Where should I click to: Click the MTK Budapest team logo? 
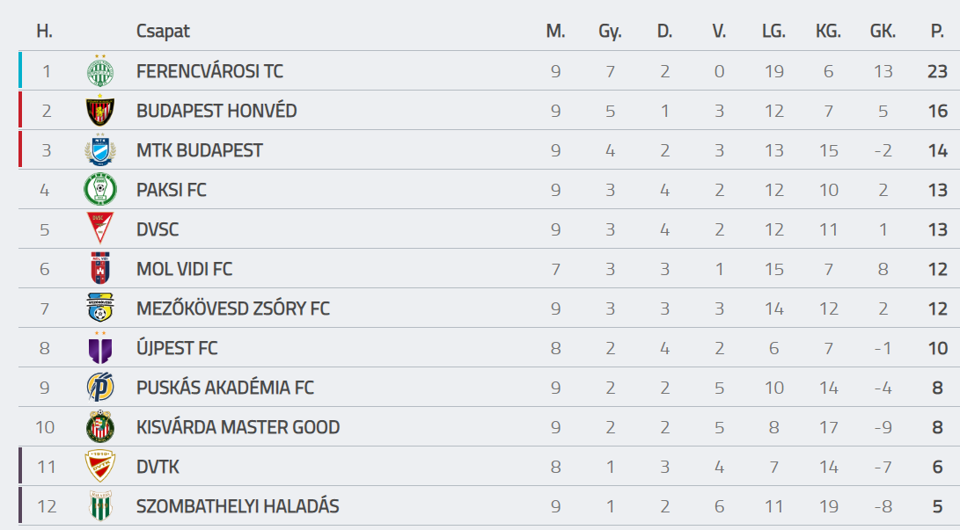point(99,149)
